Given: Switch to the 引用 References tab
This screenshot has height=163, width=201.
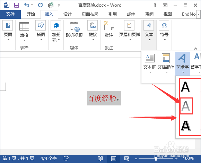Looking at the screenshot, I should [x=113, y=14].
